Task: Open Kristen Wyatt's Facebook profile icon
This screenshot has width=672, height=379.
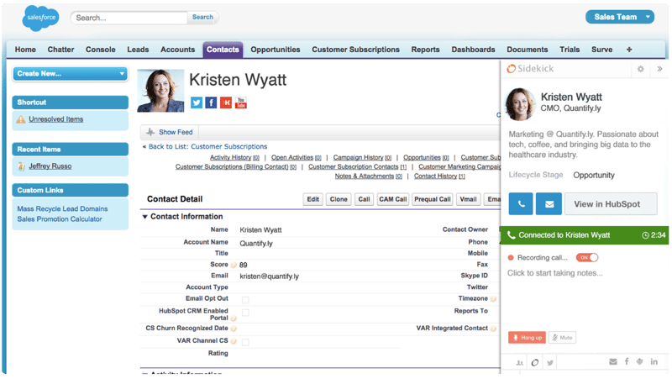Action: [x=211, y=103]
